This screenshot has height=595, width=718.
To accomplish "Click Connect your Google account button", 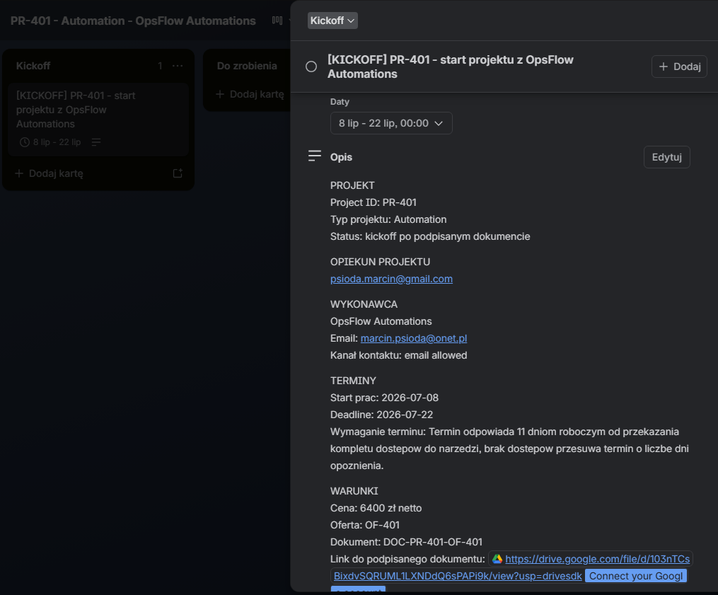I will 635,576.
